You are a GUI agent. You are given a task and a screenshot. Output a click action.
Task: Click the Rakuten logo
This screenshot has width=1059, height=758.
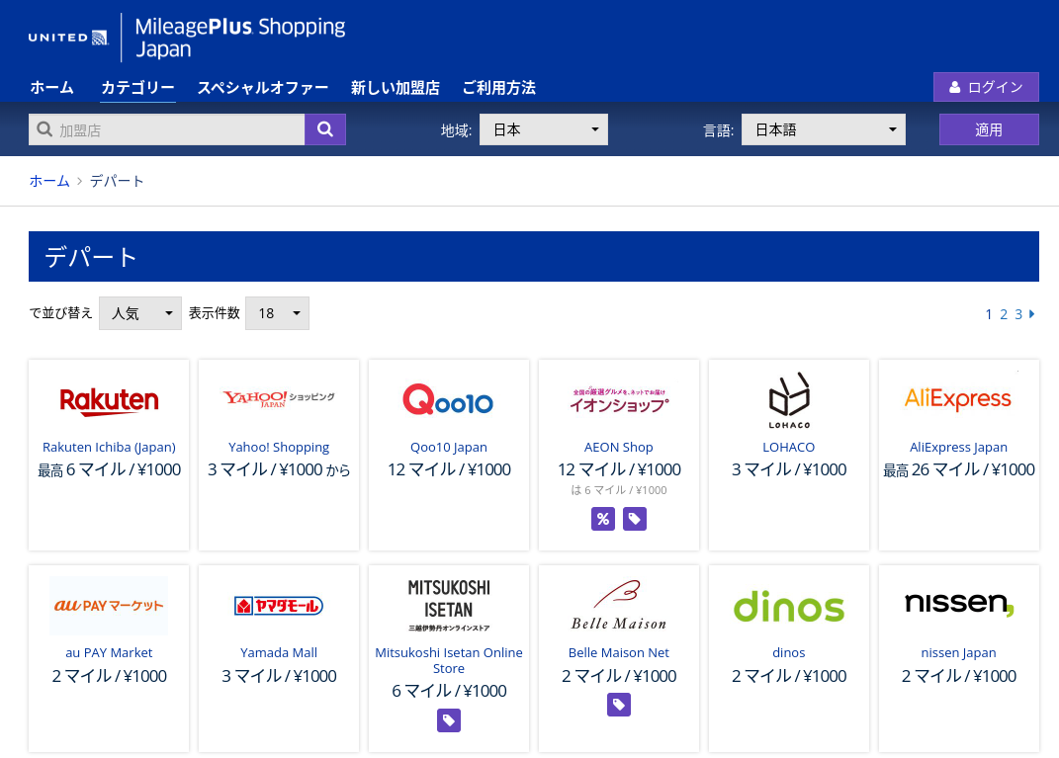(x=109, y=401)
